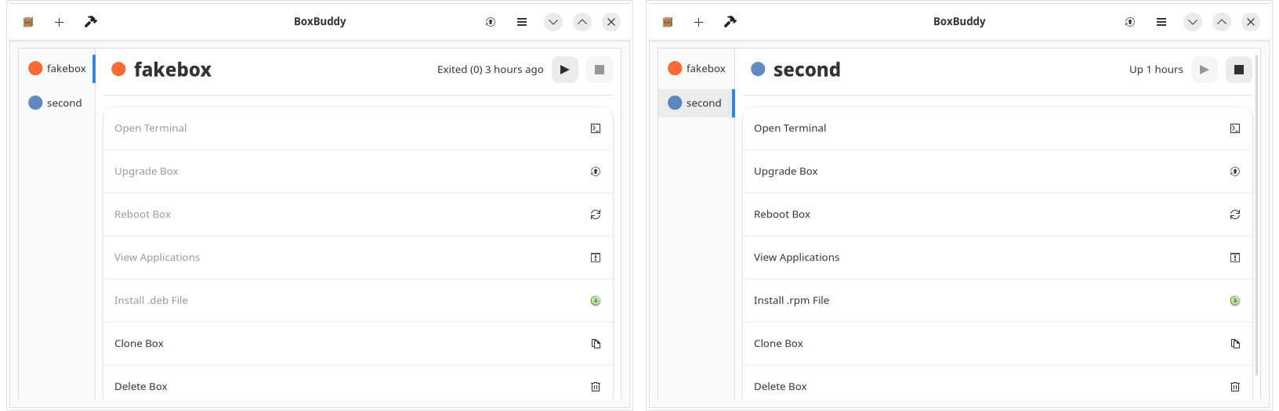This screenshot has height=411, width=1279.
Task: Click Upgrade Box text in second box window
Action: [x=786, y=171]
